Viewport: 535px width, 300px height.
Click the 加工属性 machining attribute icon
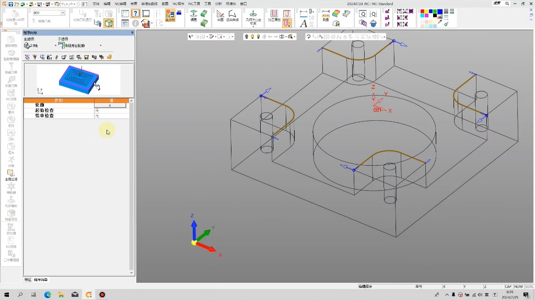coord(274,15)
